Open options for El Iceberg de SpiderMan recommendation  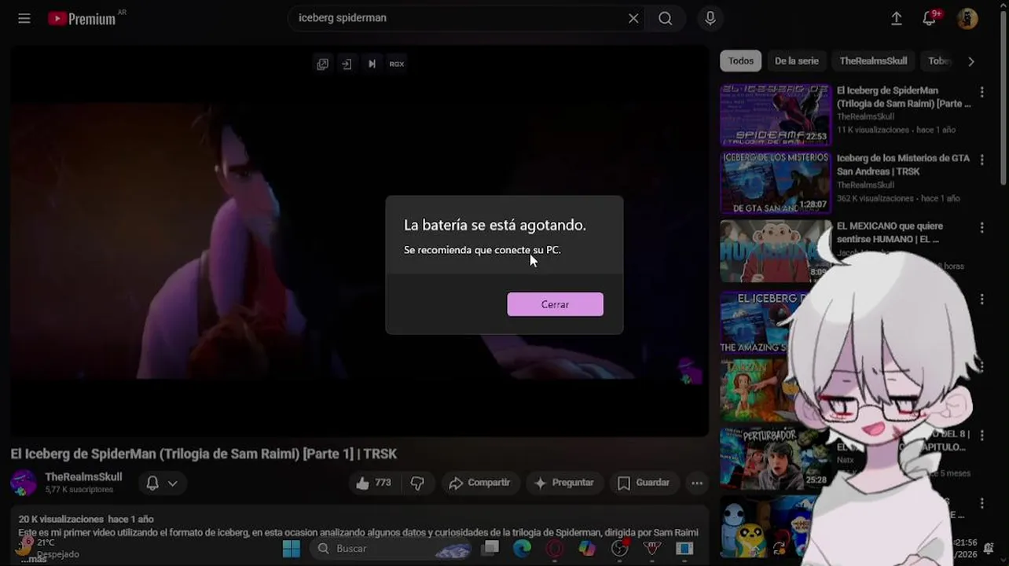tap(981, 92)
